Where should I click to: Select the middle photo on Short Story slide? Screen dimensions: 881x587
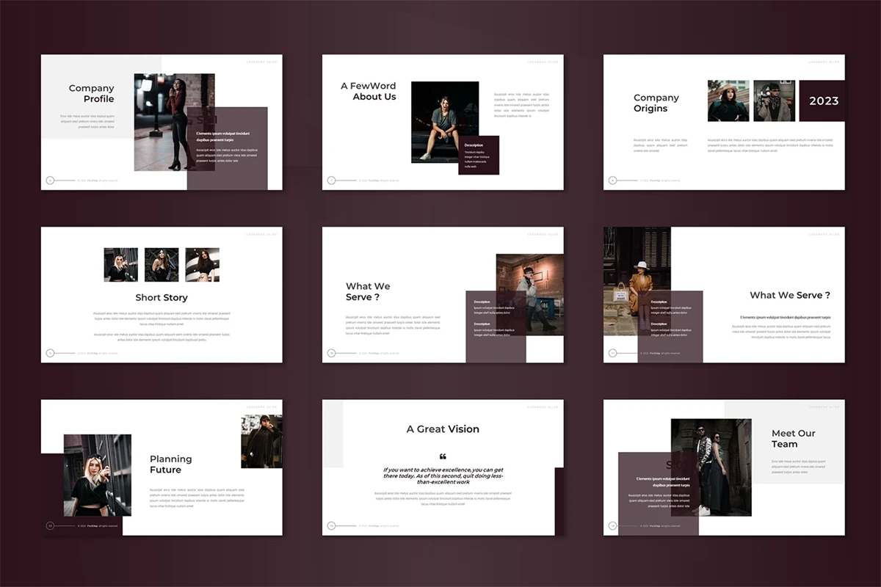pos(162,264)
